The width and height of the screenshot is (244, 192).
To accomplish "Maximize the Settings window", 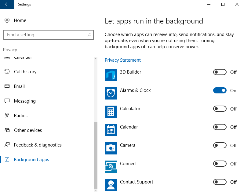I will 223,4.
